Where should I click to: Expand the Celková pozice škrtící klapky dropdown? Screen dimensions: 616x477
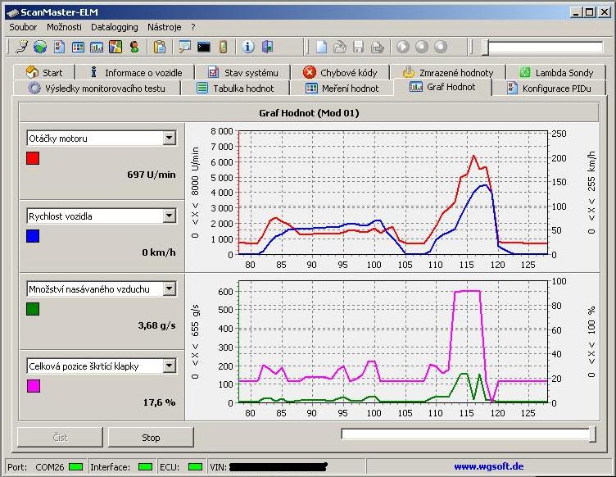point(169,366)
